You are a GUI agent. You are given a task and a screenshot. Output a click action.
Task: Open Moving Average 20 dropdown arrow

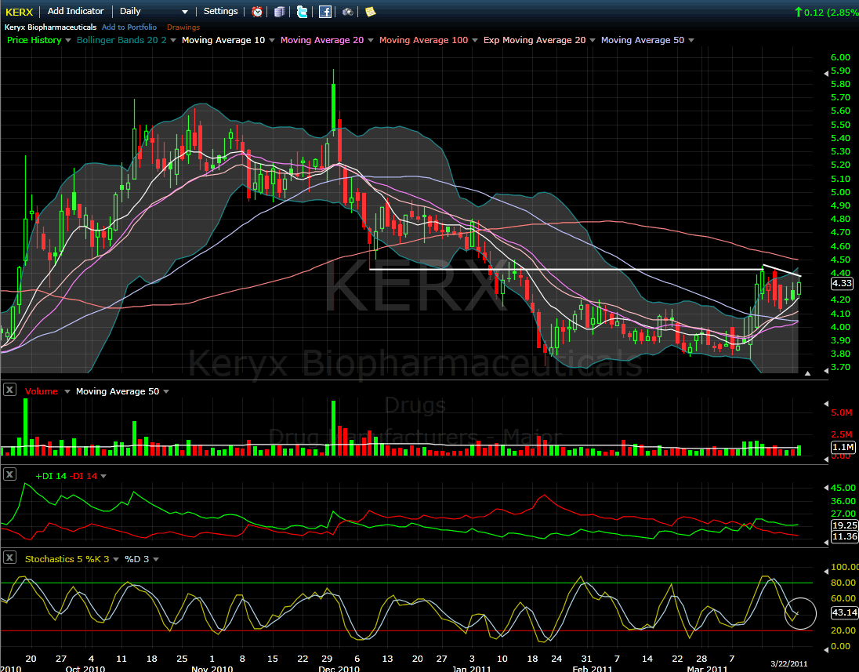tap(371, 41)
